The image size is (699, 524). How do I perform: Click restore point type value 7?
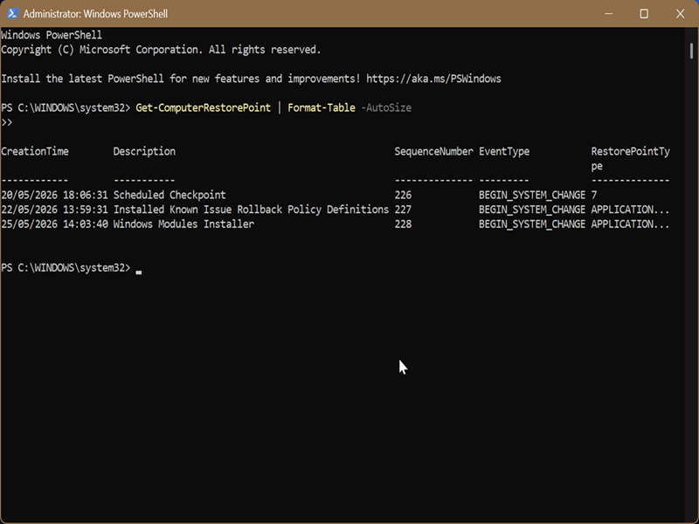point(594,195)
